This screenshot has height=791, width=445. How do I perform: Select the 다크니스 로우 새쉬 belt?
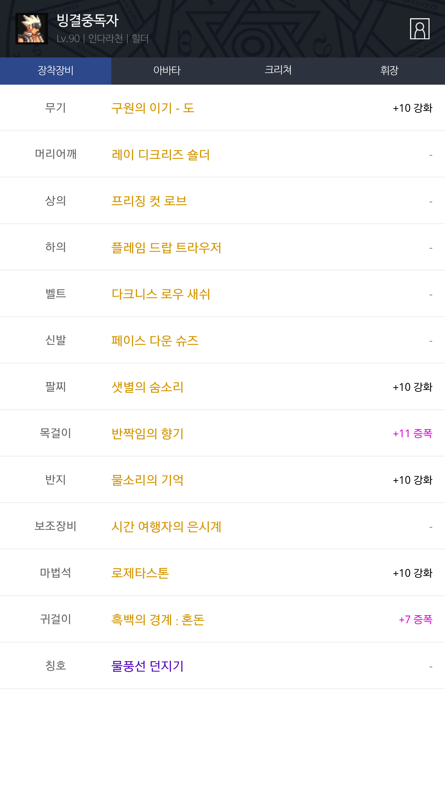[x=161, y=294]
